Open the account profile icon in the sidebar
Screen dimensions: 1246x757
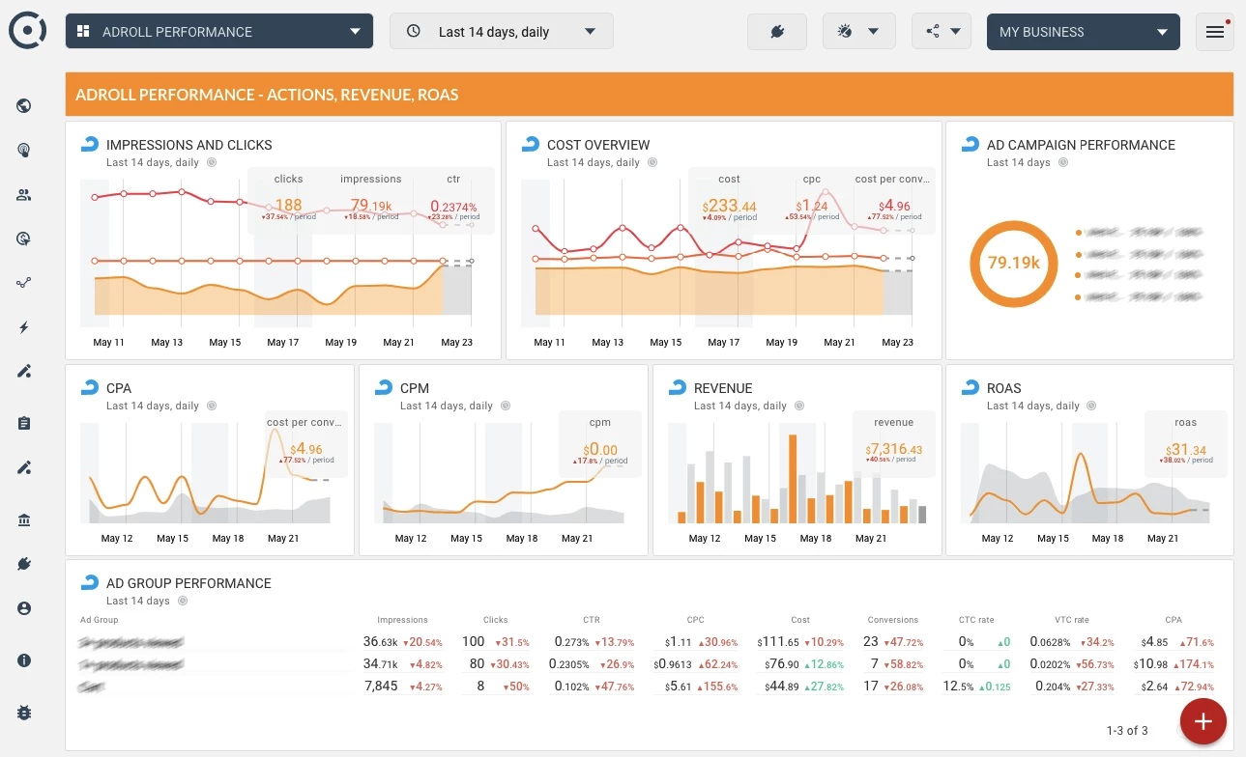point(24,608)
